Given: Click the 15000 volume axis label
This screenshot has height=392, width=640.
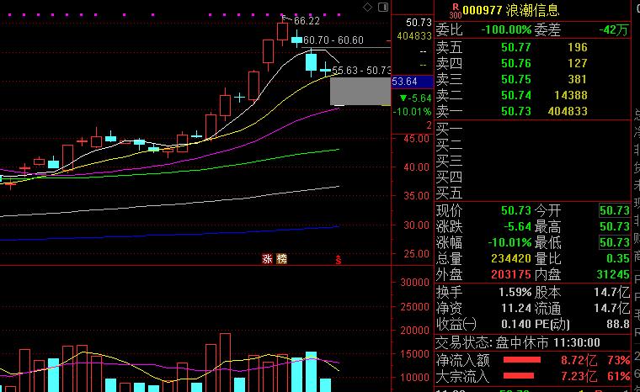Looking at the screenshot, I should click(414, 354).
